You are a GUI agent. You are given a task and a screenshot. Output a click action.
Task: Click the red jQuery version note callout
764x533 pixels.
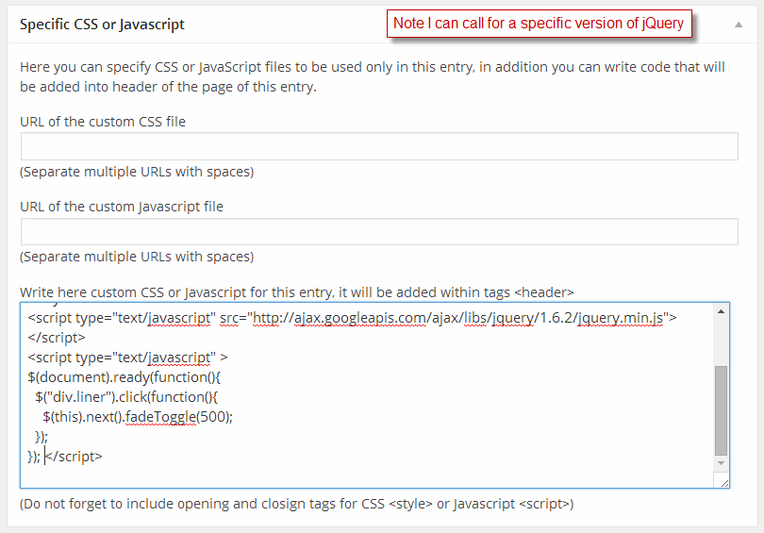click(x=539, y=24)
